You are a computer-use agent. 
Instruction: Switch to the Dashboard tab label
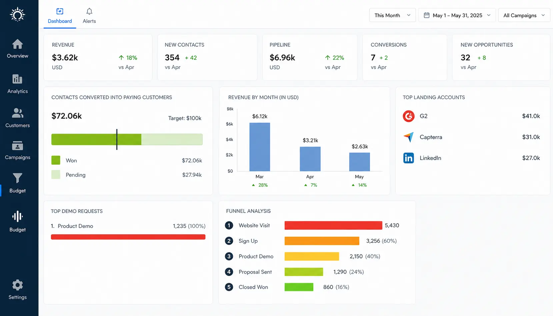click(60, 21)
